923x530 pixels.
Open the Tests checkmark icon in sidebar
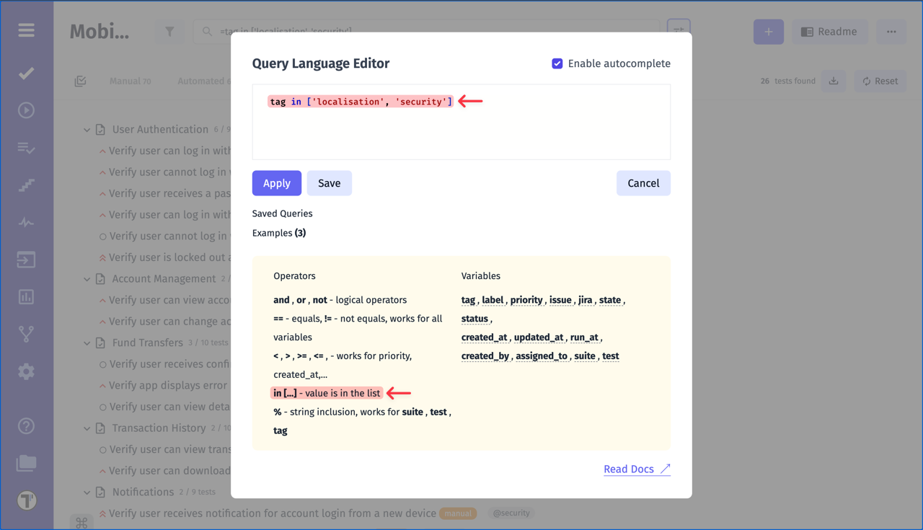coord(27,73)
